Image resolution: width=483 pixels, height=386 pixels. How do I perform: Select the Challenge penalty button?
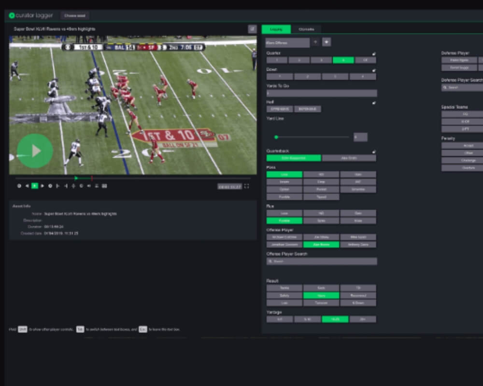click(462, 160)
